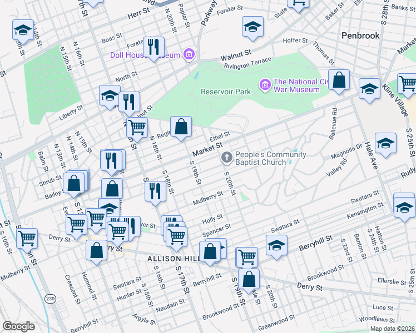The width and height of the screenshot is (416, 333).
Task: Select school pin above Berryhill St label
Action: click(x=276, y=247)
